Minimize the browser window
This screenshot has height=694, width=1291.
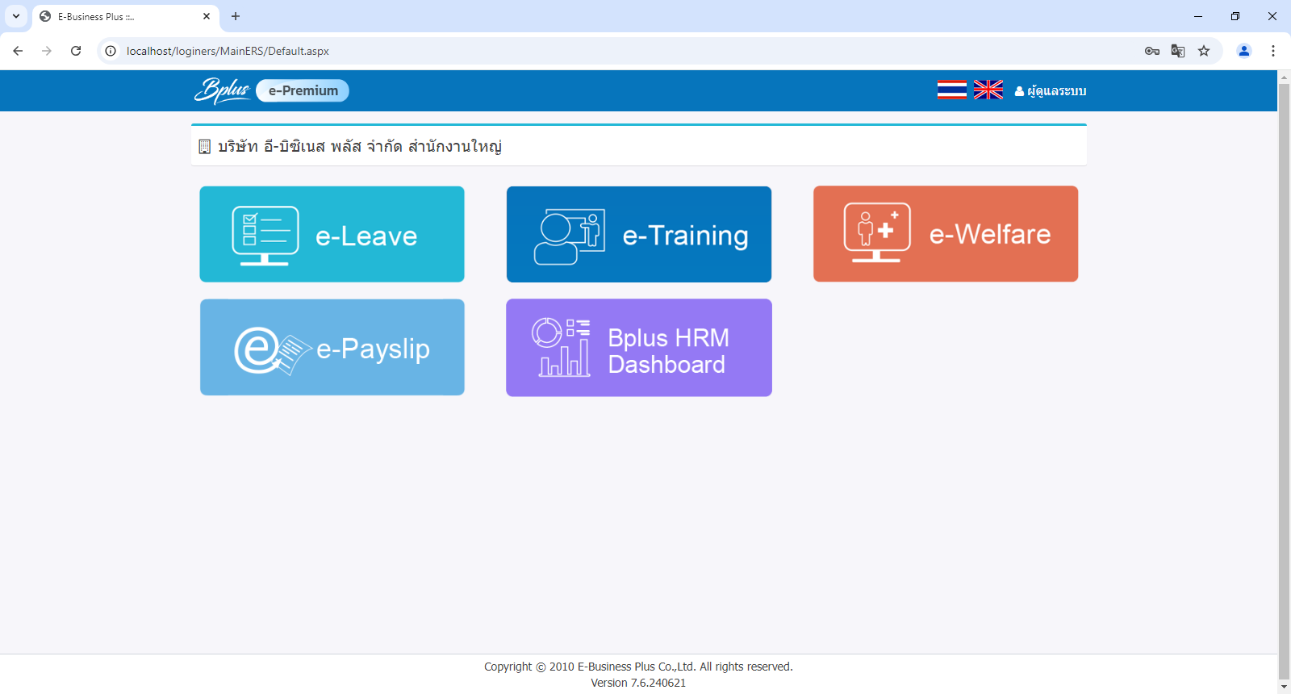click(1198, 16)
